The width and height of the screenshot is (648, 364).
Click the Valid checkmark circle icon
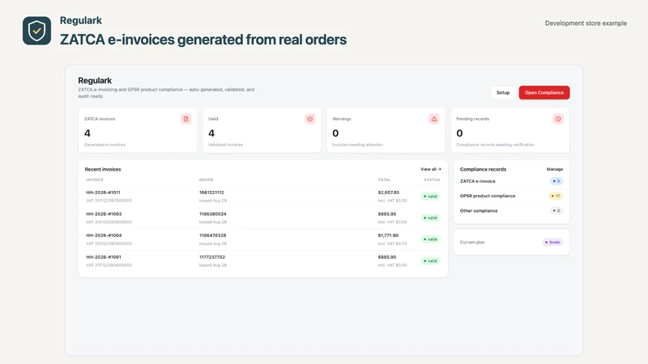[310, 119]
